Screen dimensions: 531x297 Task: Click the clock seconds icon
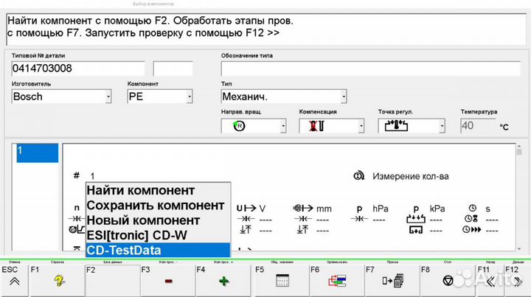tap(473, 208)
